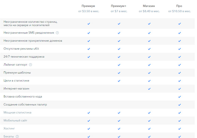Screen dimensions: 197x138
Task: Click Мощная статистика label
Action: click(x=17, y=112)
